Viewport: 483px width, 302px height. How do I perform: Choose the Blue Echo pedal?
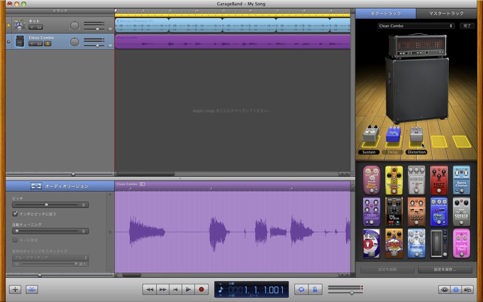(x=439, y=212)
